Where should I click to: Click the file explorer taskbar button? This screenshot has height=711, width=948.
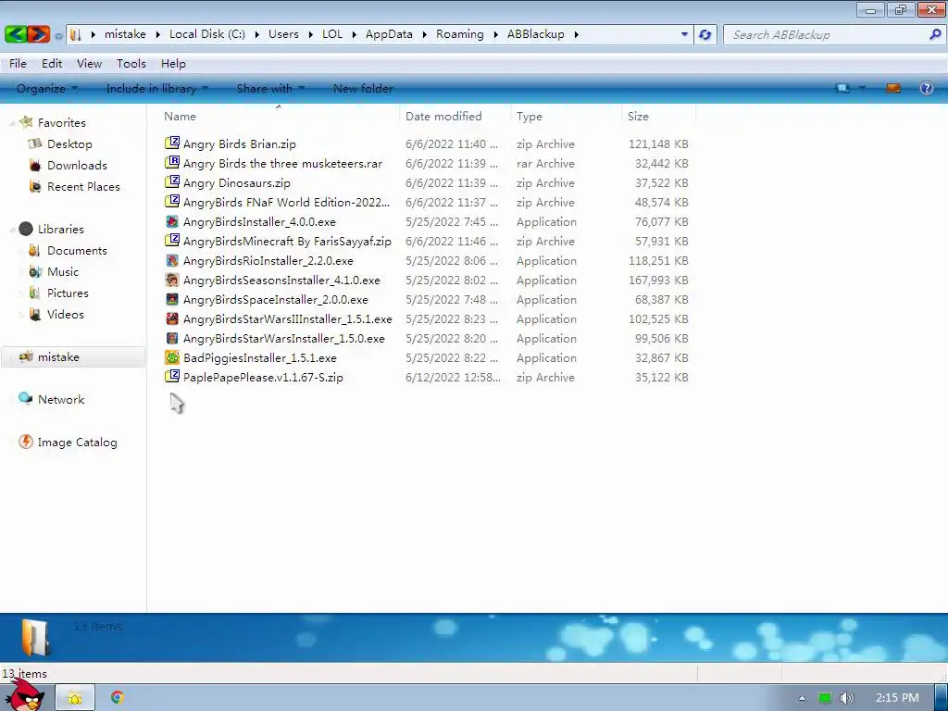(75, 698)
